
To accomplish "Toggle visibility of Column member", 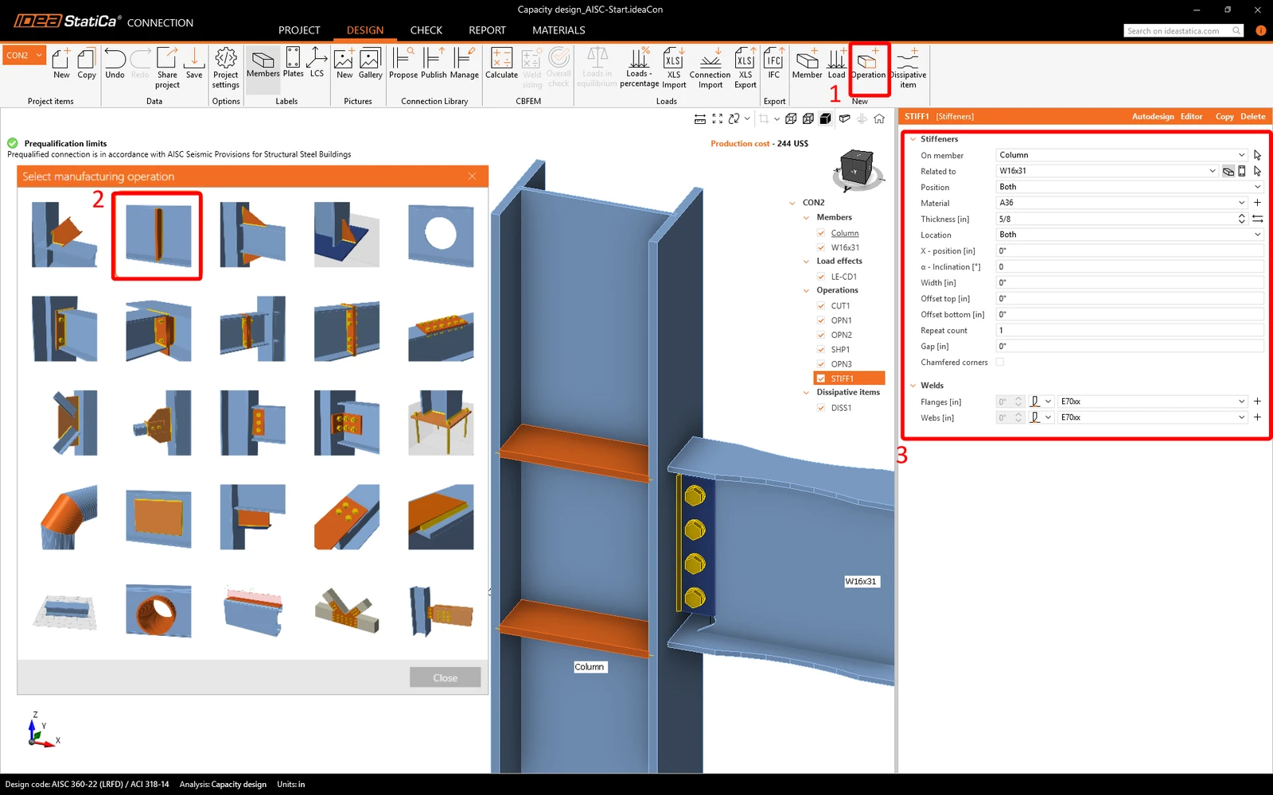I will click(821, 233).
